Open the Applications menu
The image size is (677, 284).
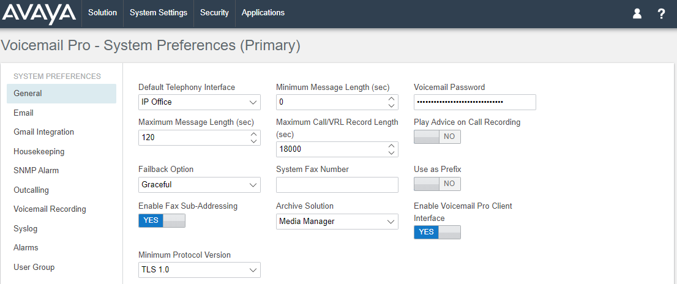(x=263, y=13)
